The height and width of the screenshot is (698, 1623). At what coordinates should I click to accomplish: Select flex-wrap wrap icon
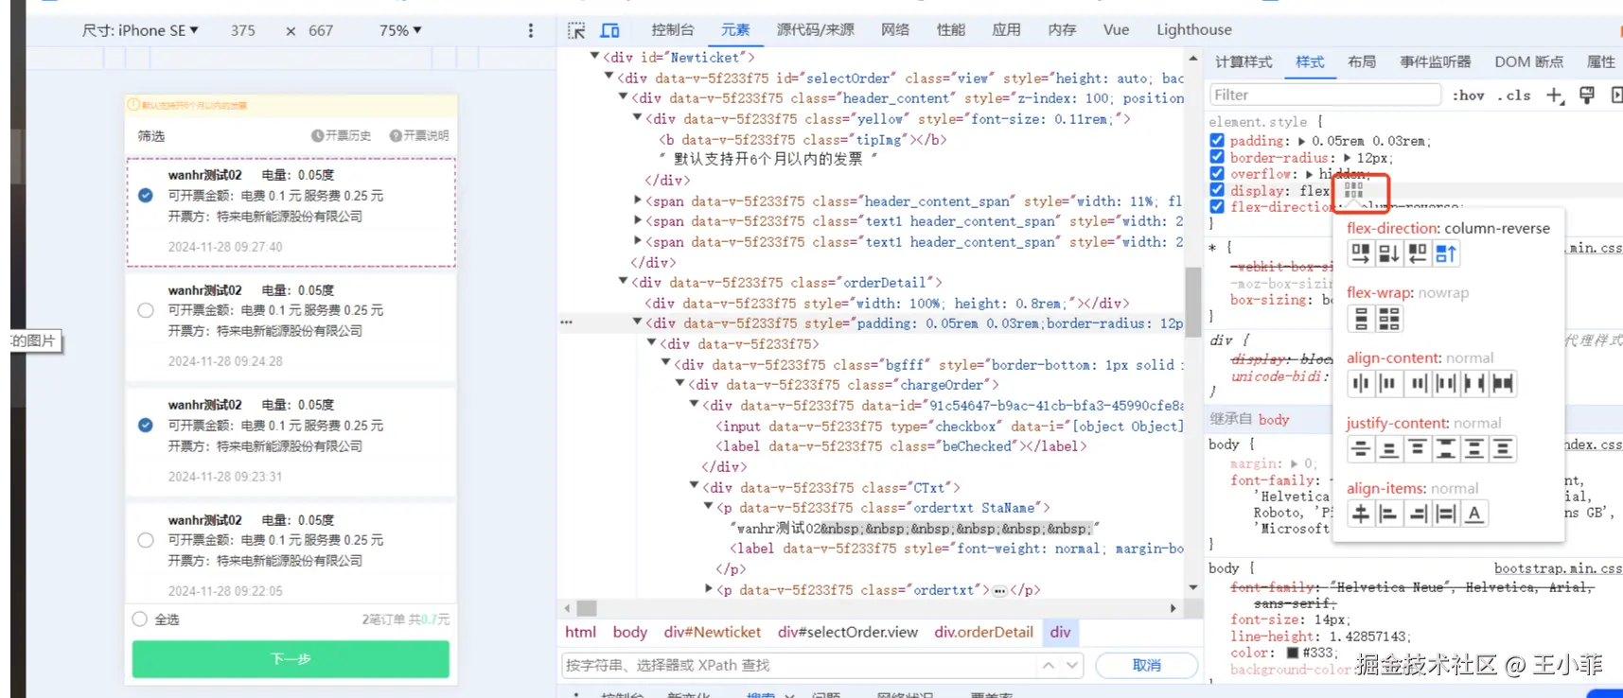(x=1388, y=320)
